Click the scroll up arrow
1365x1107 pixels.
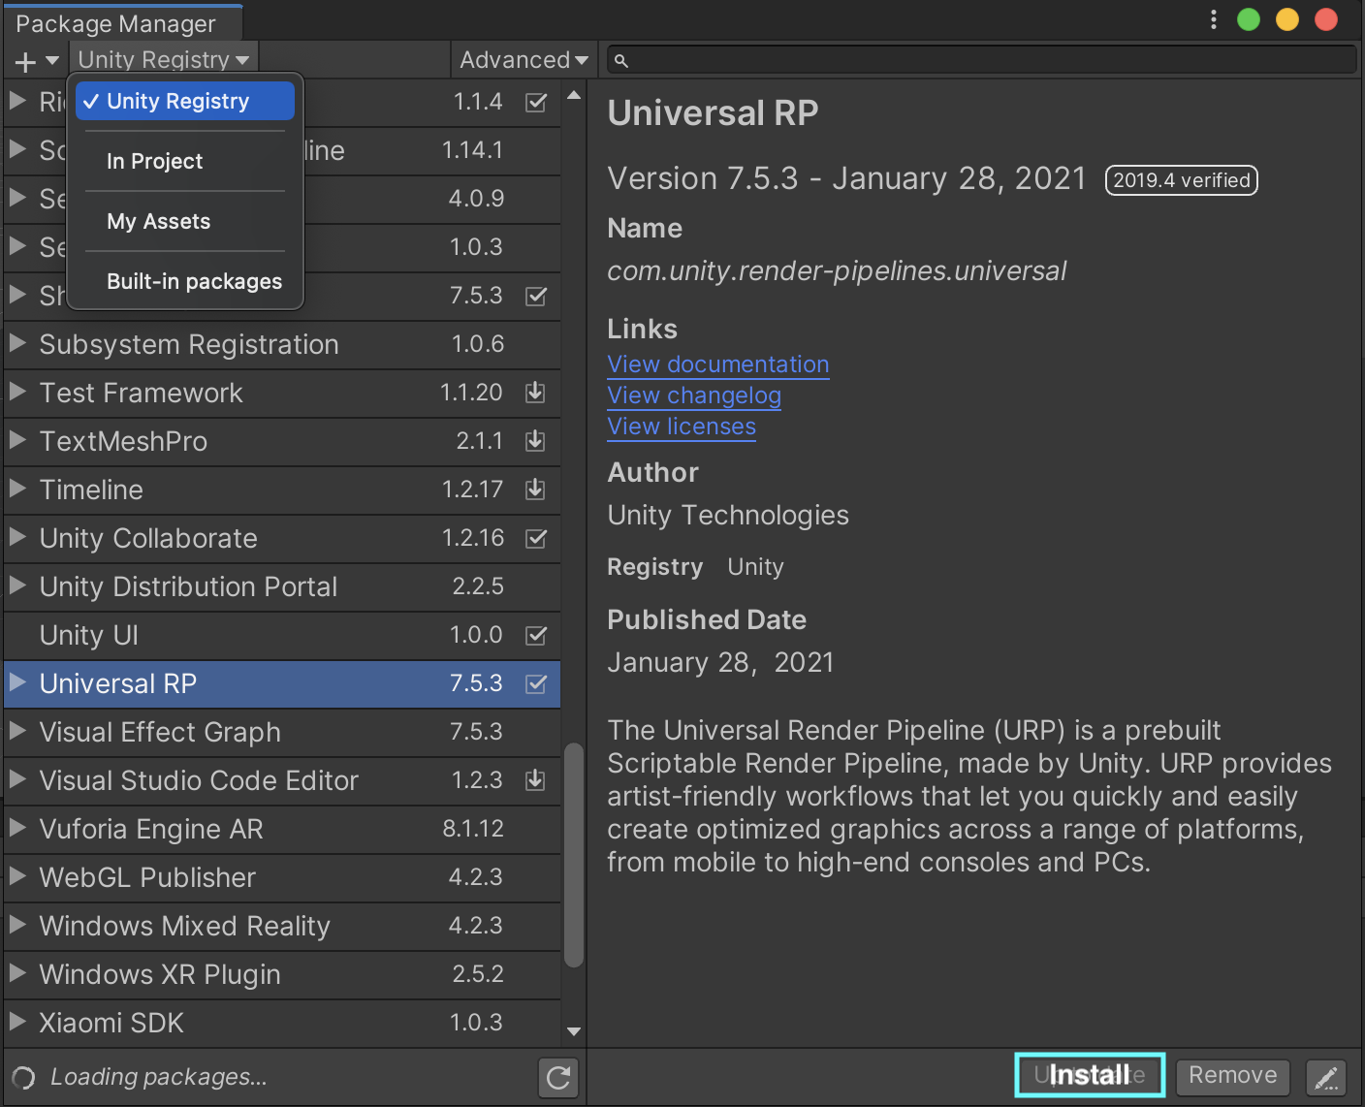(574, 95)
